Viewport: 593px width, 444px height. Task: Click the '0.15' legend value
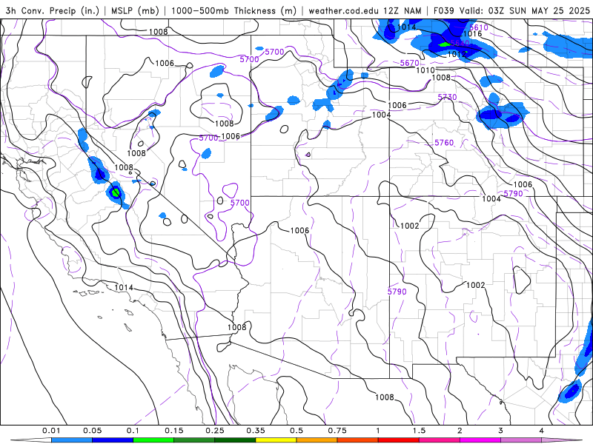[x=174, y=431]
